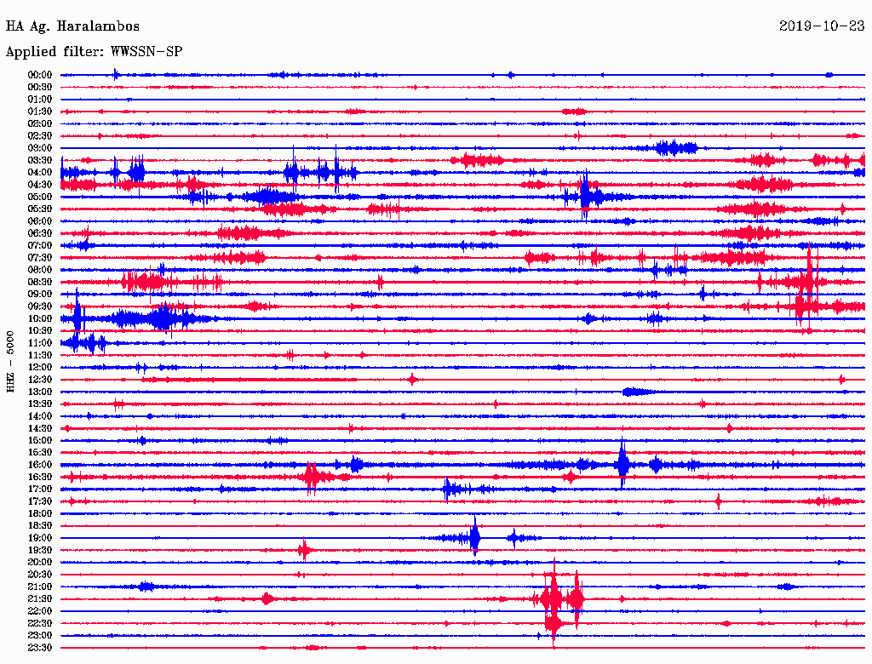The height and width of the screenshot is (664, 872).
Task: Click the 12:00 time label
Action: click(40, 367)
